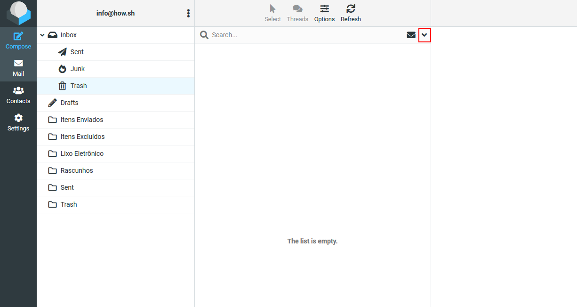Viewport: 577px width, 307px height.
Task: Focus the Search input field
Action: [307, 35]
